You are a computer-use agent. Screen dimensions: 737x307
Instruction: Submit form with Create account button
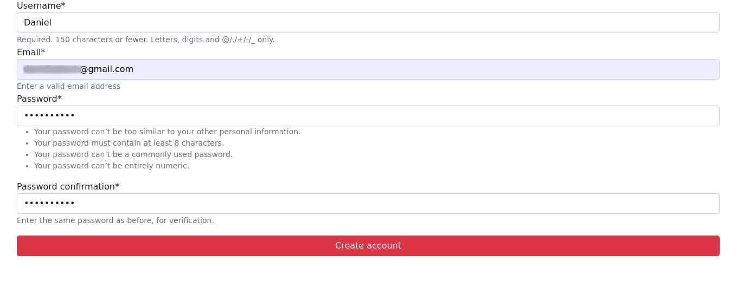coord(368,246)
